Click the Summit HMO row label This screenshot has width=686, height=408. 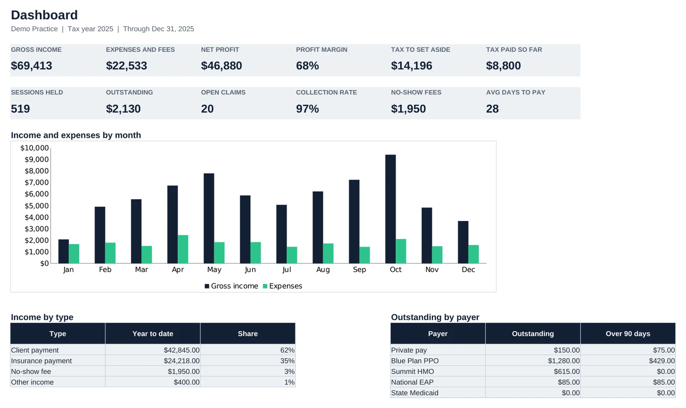pos(412,372)
